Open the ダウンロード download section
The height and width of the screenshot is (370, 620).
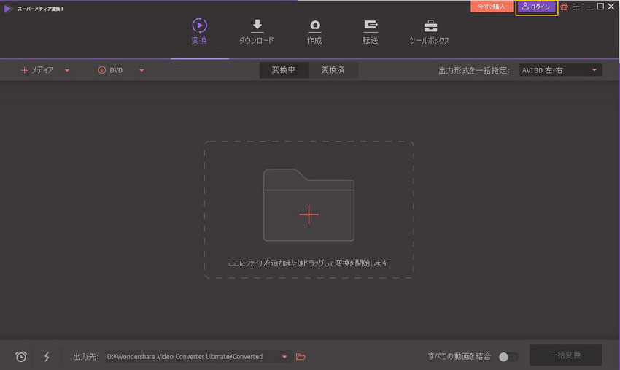(257, 31)
